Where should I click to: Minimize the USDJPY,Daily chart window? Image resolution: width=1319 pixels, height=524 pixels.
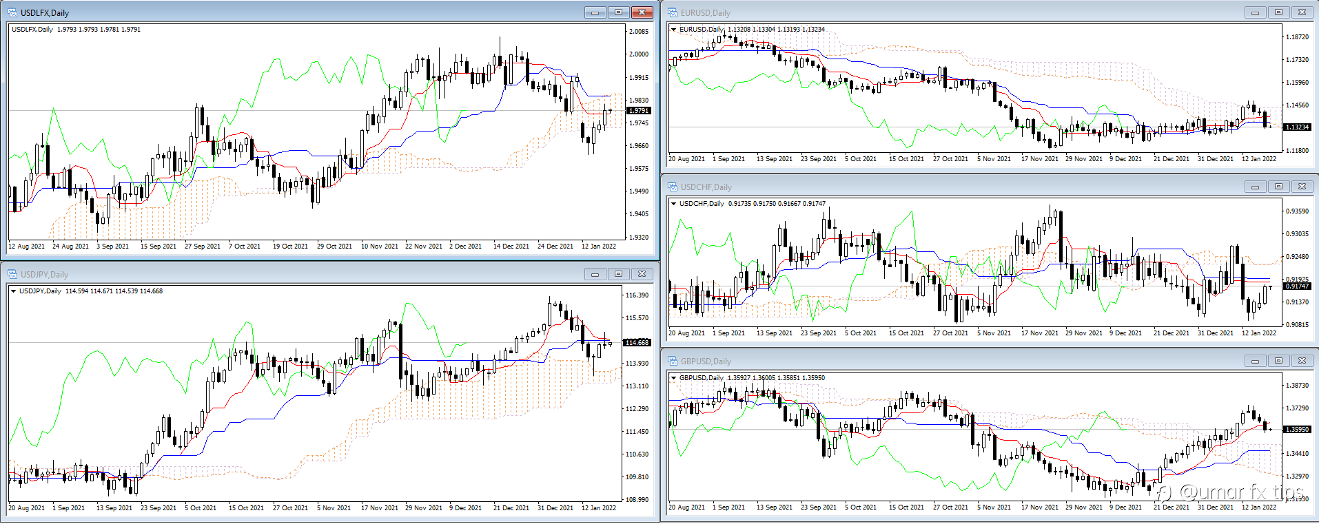click(595, 274)
